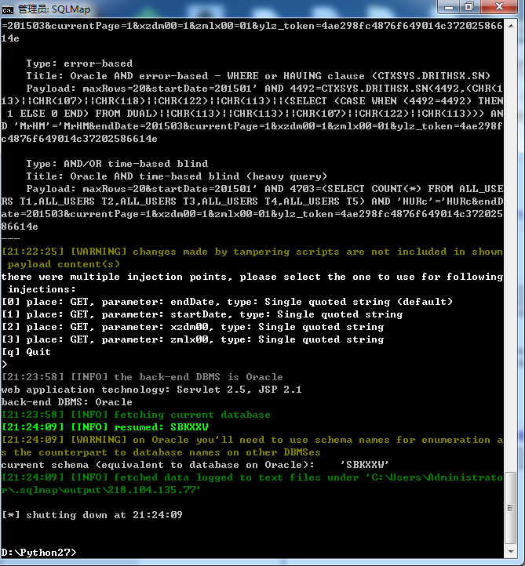The width and height of the screenshot is (525, 566).
Task: Click the '[q] Quit' option line
Action: (26, 352)
